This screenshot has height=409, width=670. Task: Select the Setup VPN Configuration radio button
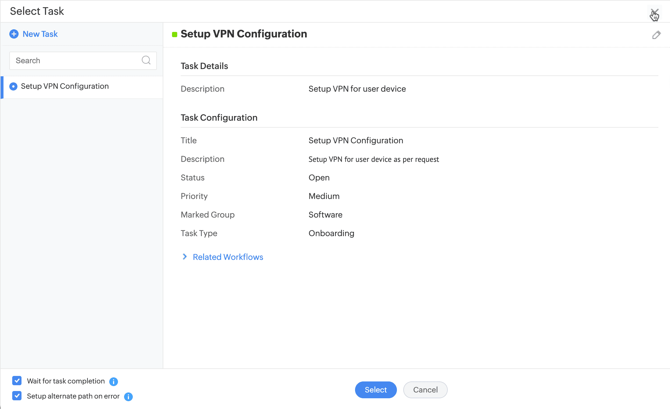(13, 86)
